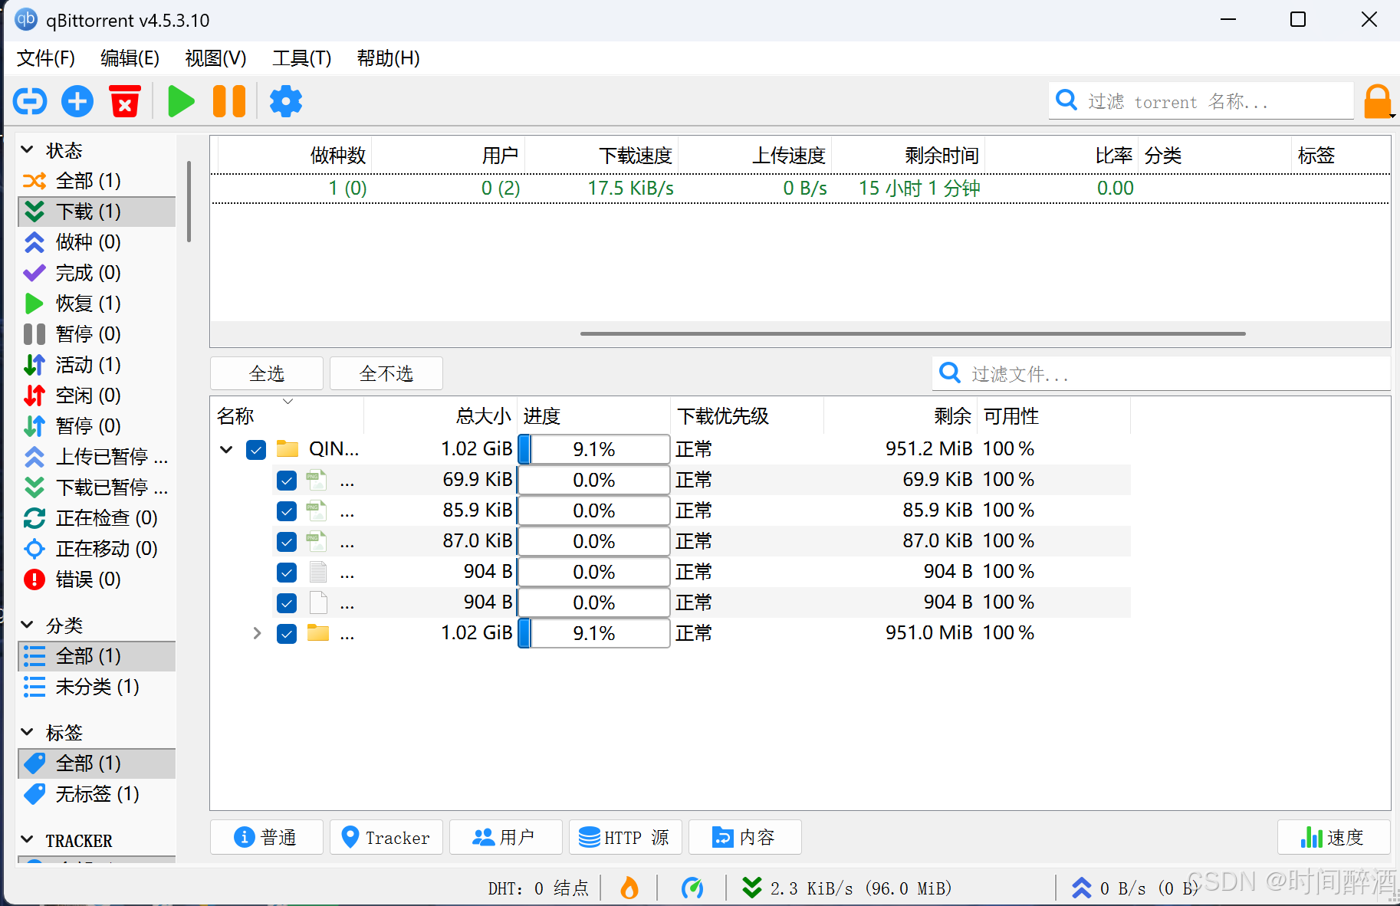Click the QIN... row 9.1% progress bar
1400x906 pixels.
pos(594,449)
